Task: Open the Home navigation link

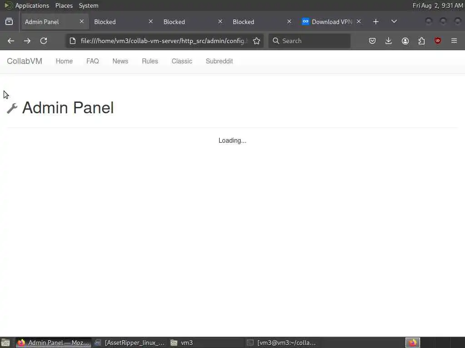Action: coord(64,61)
